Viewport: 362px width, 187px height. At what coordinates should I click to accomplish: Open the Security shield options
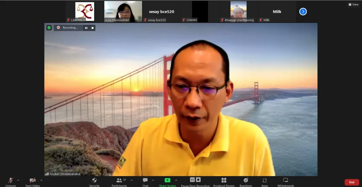[94, 181]
